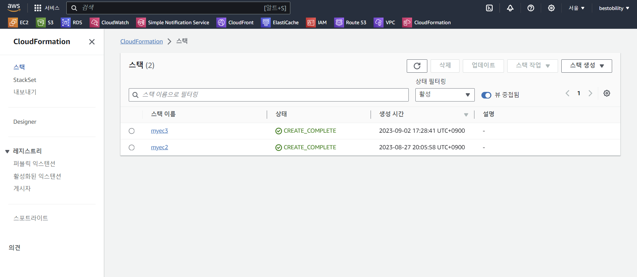This screenshot has height=277, width=637.
Task: Open Designer in the side navigation
Action: [25, 122]
